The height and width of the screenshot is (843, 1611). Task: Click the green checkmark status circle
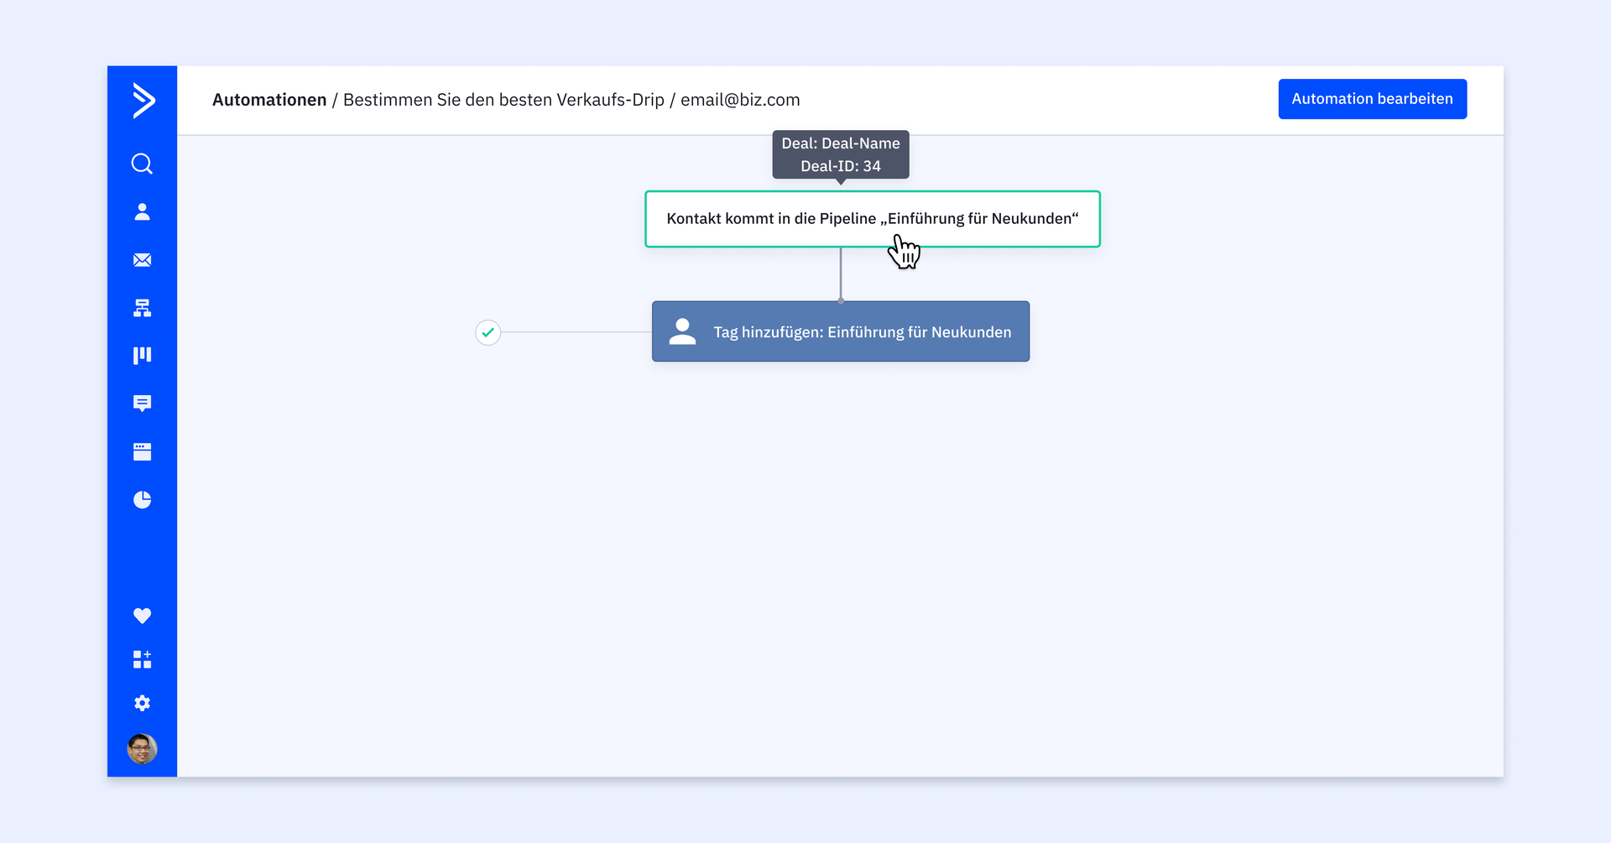pyautogui.click(x=487, y=332)
